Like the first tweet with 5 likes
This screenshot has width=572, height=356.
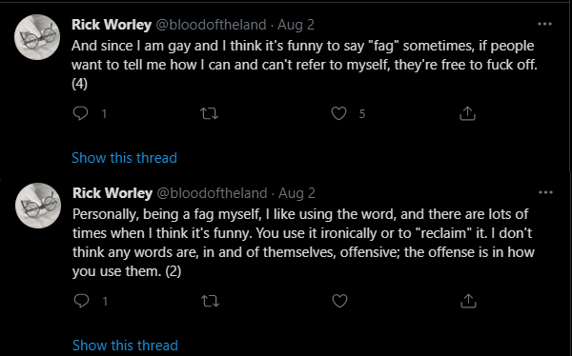[x=338, y=113]
